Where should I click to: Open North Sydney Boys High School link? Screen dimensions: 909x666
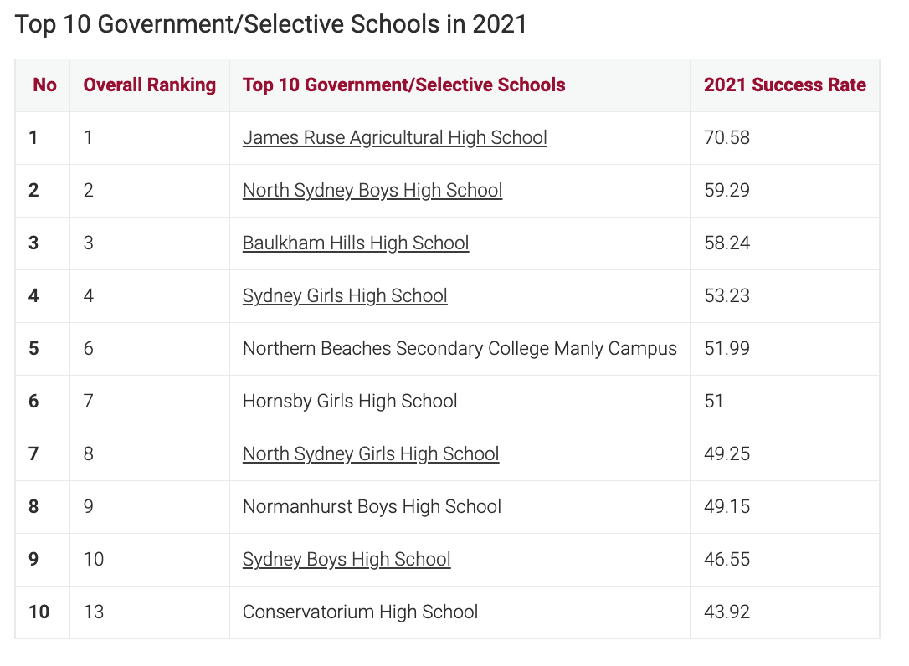372,191
